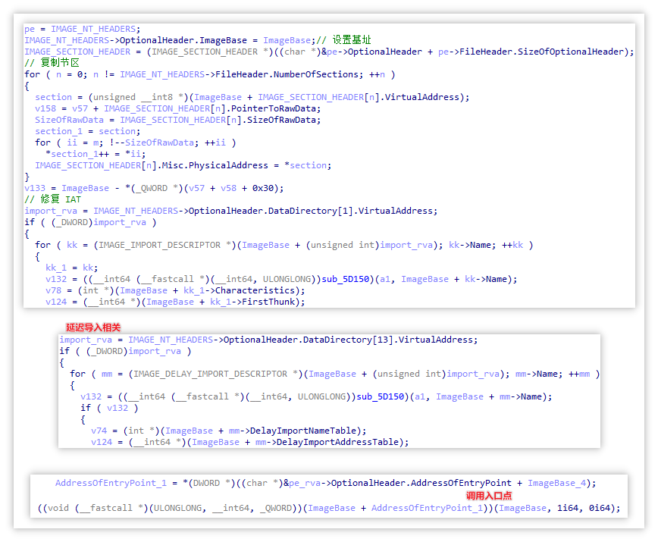Click the 'AddressOfEntryPoint_1 = *(DWORD *)' line
This screenshot has width=658, height=542.
click(325, 484)
